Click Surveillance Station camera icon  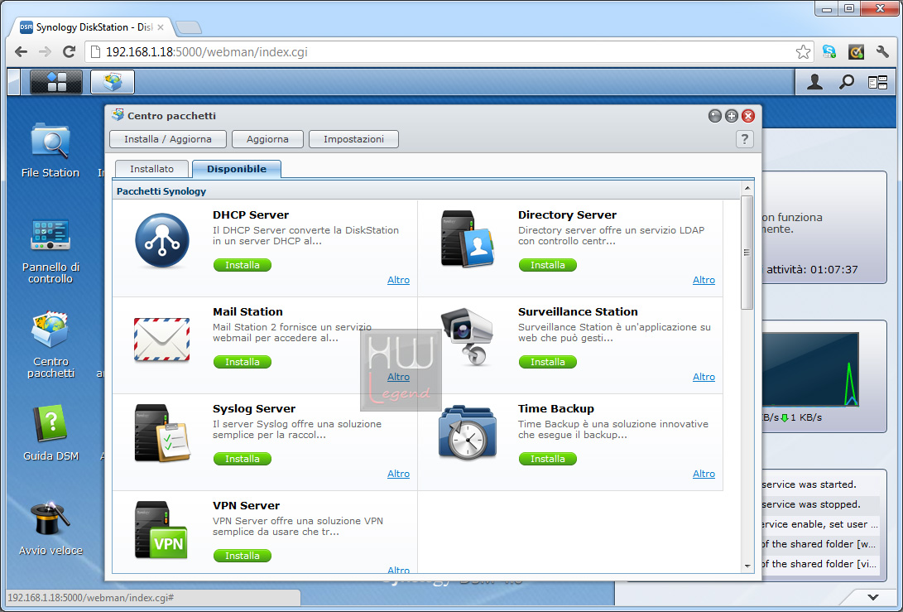point(467,337)
